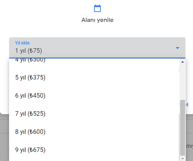Viewport: 193px width, 161px height.
Task: Click the selected value 1 yıl (₺75)
Action: (29, 51)
